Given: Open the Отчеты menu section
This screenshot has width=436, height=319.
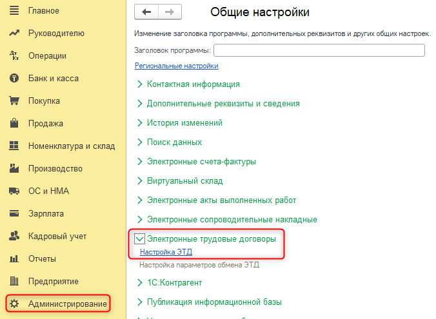Looking at the screenshot, I should point(42,259).
